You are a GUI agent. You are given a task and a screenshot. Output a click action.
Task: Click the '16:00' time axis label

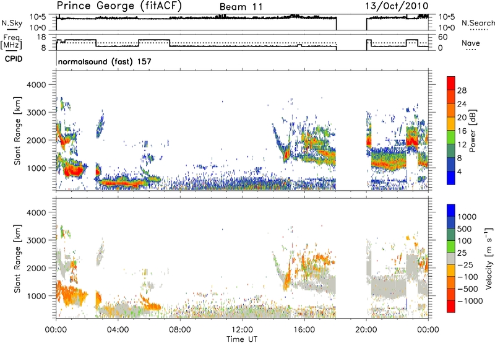pos(304,330)
